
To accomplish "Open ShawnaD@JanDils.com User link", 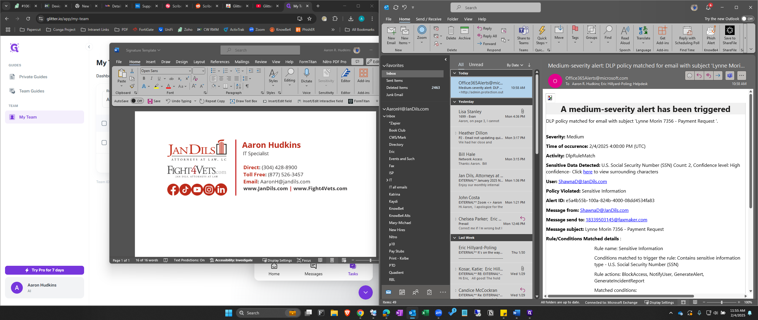I will point(582,181).
